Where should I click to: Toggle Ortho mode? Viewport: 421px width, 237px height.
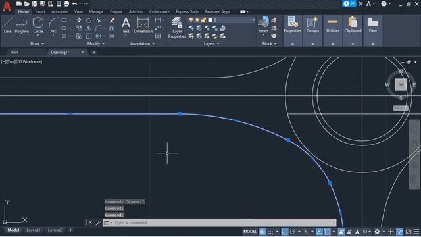[x=284, y=232]
